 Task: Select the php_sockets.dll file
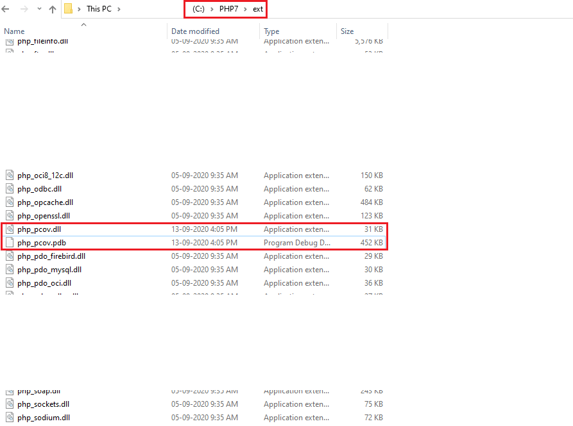coord(43,404)
